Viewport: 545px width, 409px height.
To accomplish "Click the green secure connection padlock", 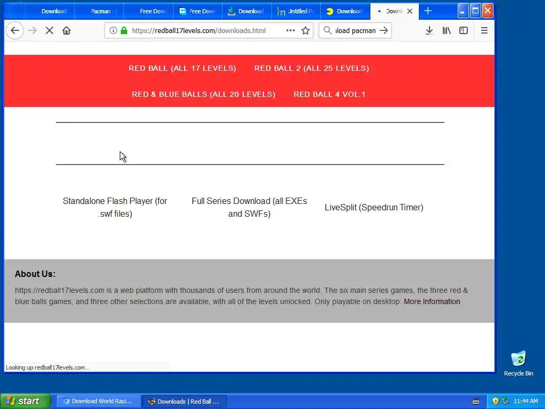I will coord(123,30).
